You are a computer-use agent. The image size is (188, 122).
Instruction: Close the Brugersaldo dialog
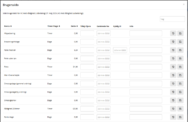click(x=184, y=5)
